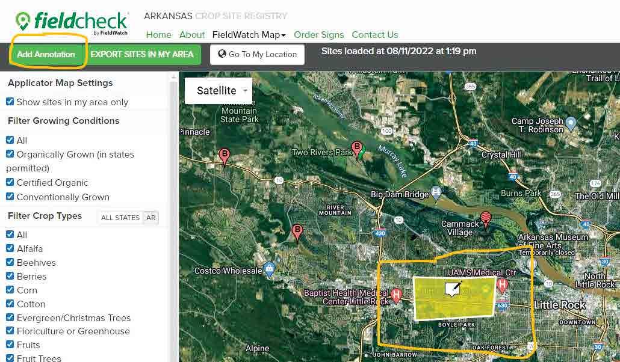Click the Cammack Village label
The width and height of the screenshot is (620, 362).
460,228
